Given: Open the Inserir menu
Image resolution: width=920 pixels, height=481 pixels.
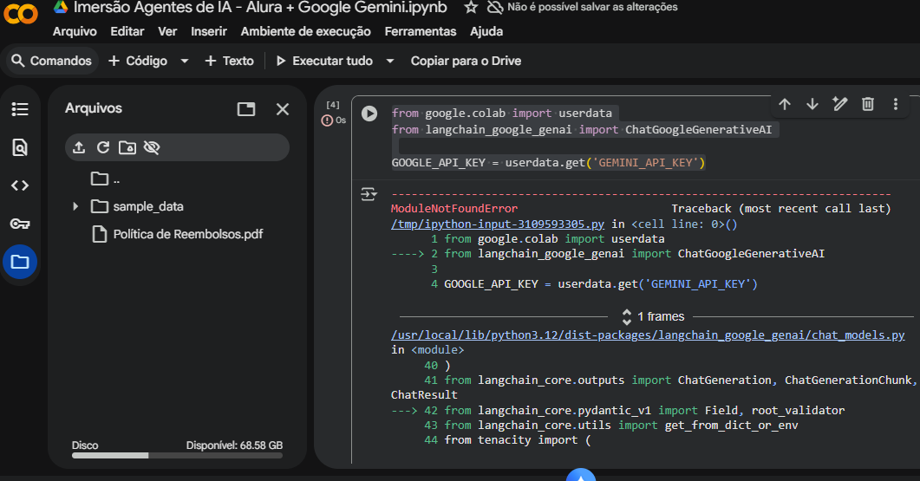Looking at the screenshot, I should pos(209,32).
